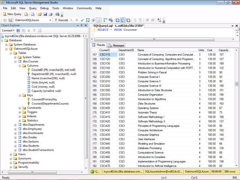Collapse the Databases node

coord(2,41)
